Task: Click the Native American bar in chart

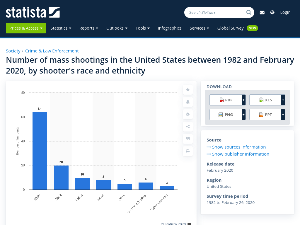Action: pos(167,188)
